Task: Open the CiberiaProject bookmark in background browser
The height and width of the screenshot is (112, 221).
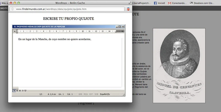Action: (x=141, y=3)
